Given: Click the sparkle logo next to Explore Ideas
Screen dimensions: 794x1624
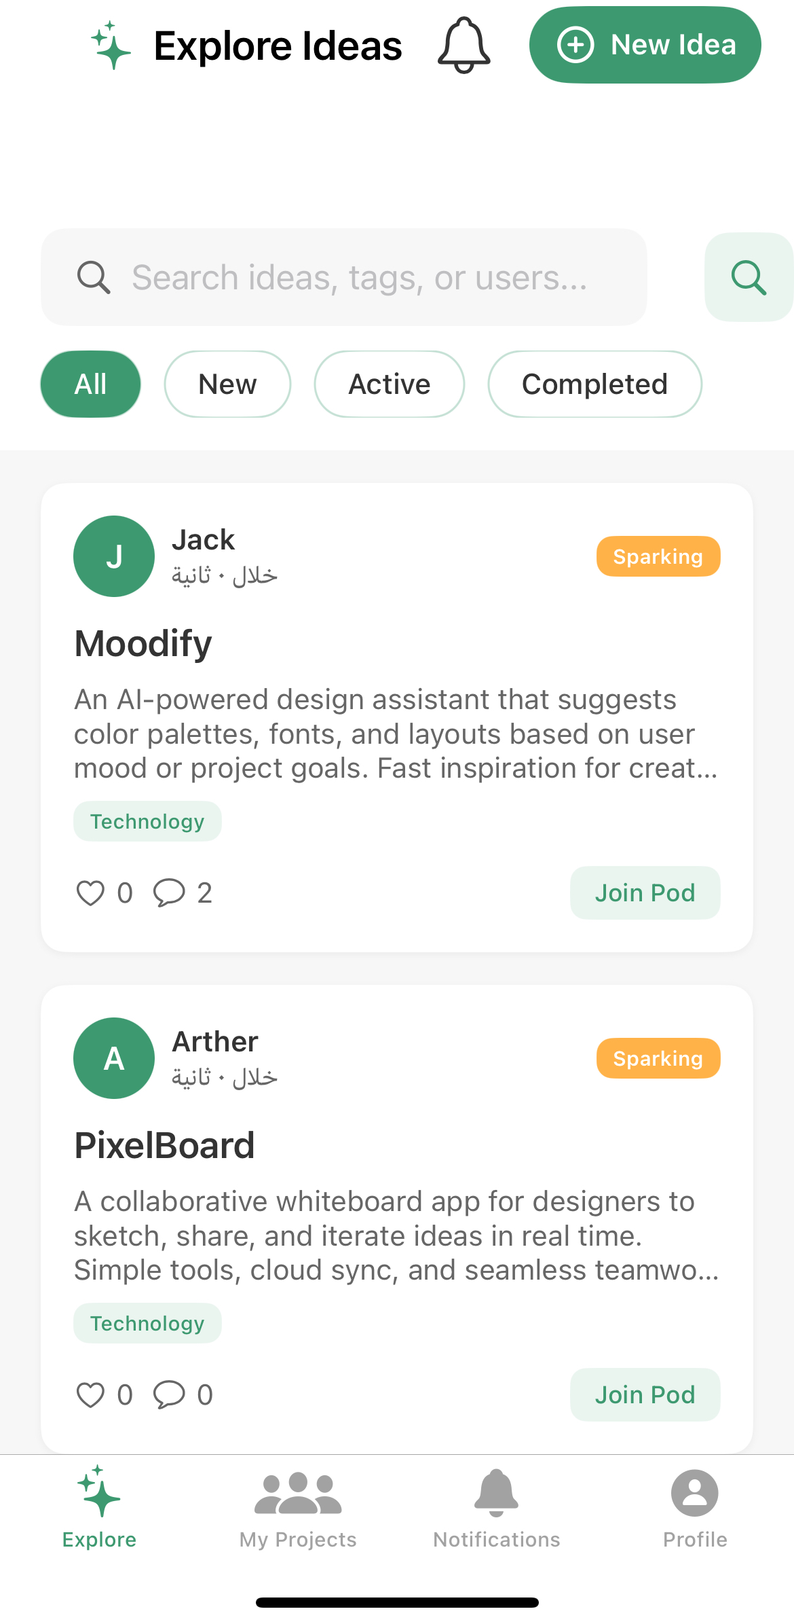Looking at the screenshot, I should click(111, 45).
